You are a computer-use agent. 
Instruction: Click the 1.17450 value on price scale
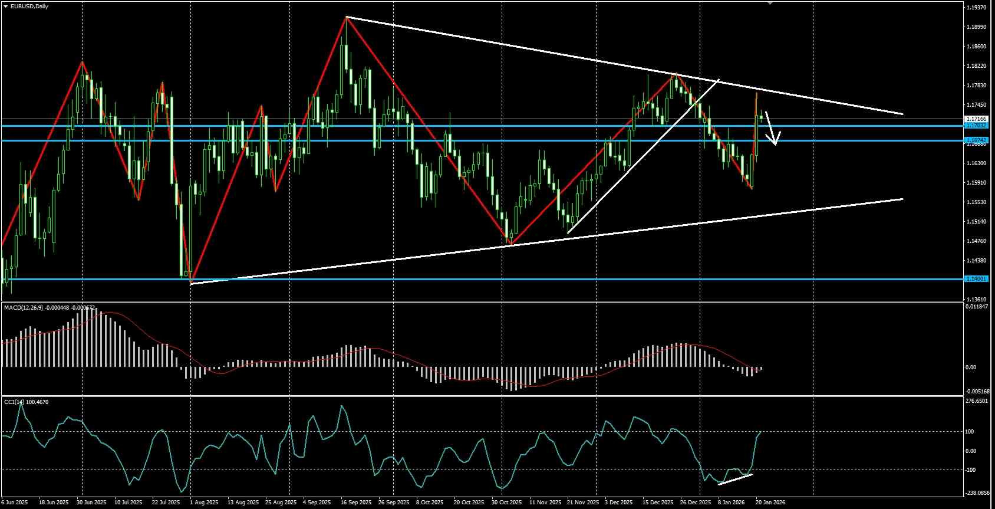pyautogui.click(x=977, y=105)
